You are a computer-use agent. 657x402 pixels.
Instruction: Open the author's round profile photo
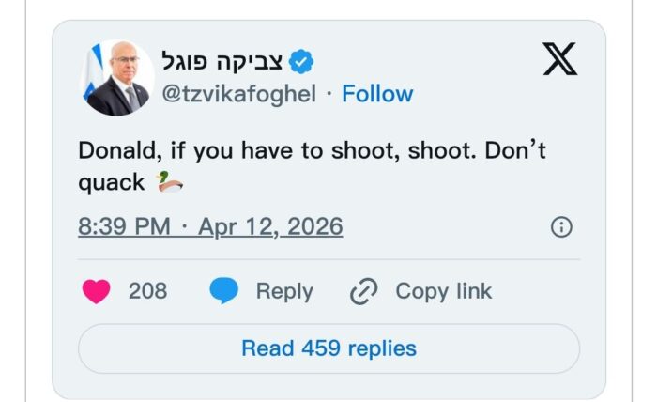click(x=119, y=78)
